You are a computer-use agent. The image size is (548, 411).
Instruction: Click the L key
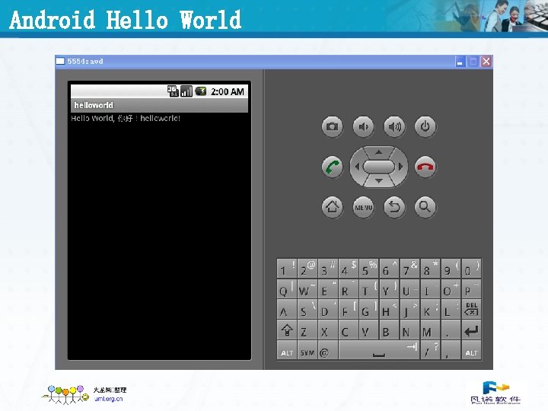[x=451, y=309]
